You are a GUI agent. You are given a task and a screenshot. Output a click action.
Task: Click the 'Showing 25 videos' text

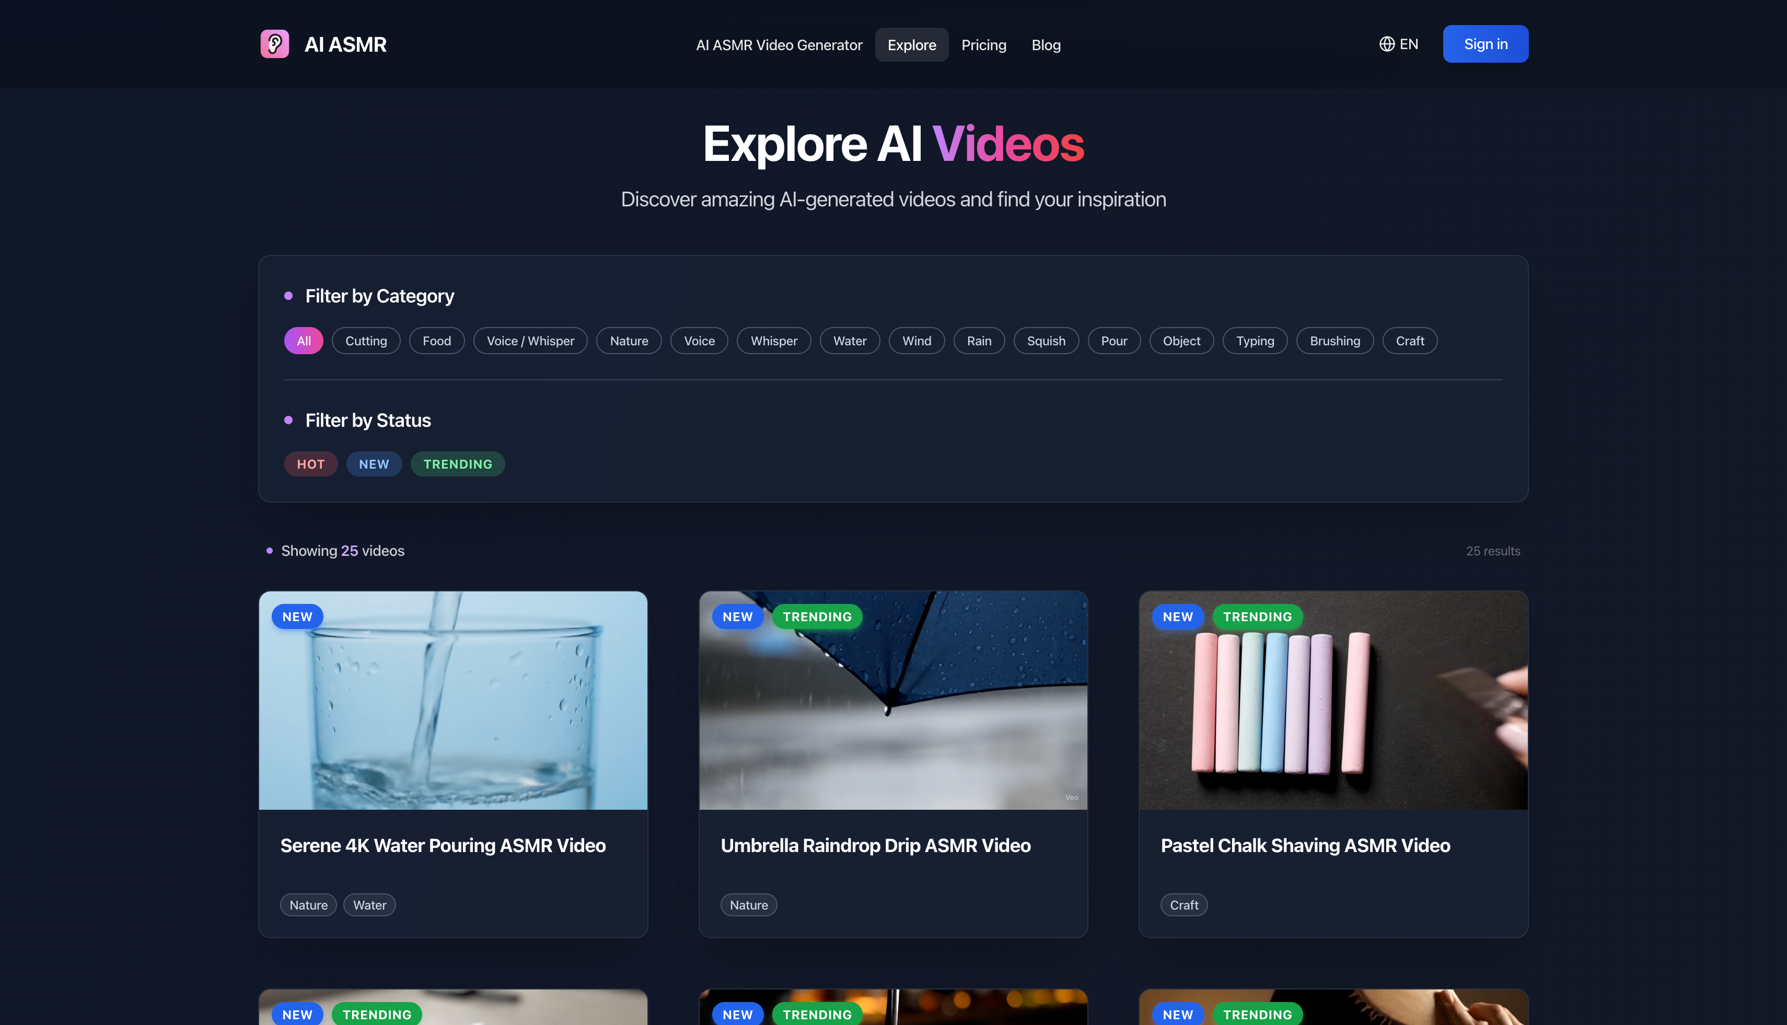click(342, 551)
